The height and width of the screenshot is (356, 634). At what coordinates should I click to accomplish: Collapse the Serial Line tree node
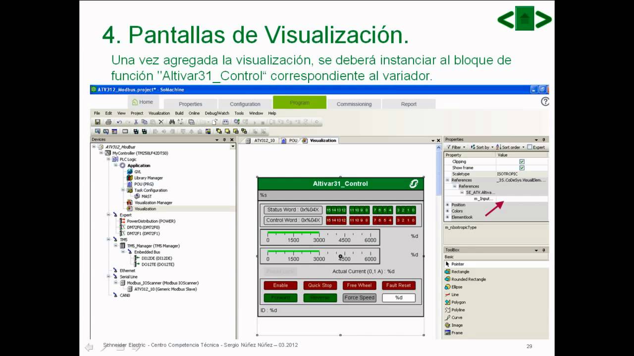(108, 277)
